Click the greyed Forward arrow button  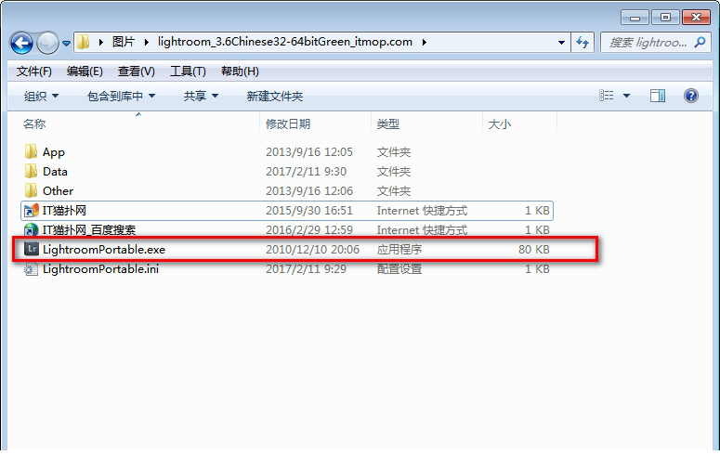tap(47, 43)
